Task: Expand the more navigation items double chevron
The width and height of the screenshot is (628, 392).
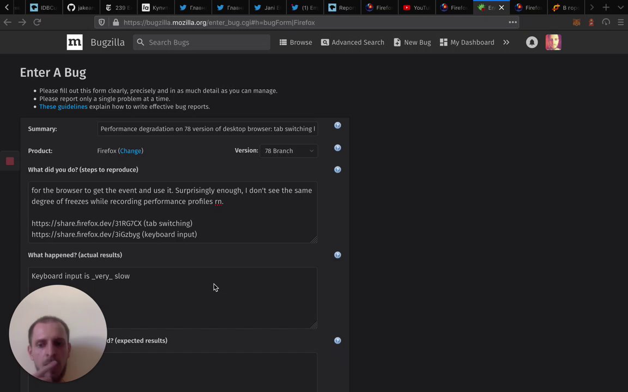Action: pyautogui.click(x=506, y=42)
